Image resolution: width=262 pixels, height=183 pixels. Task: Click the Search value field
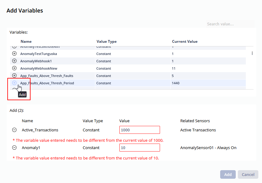point(230,24)
